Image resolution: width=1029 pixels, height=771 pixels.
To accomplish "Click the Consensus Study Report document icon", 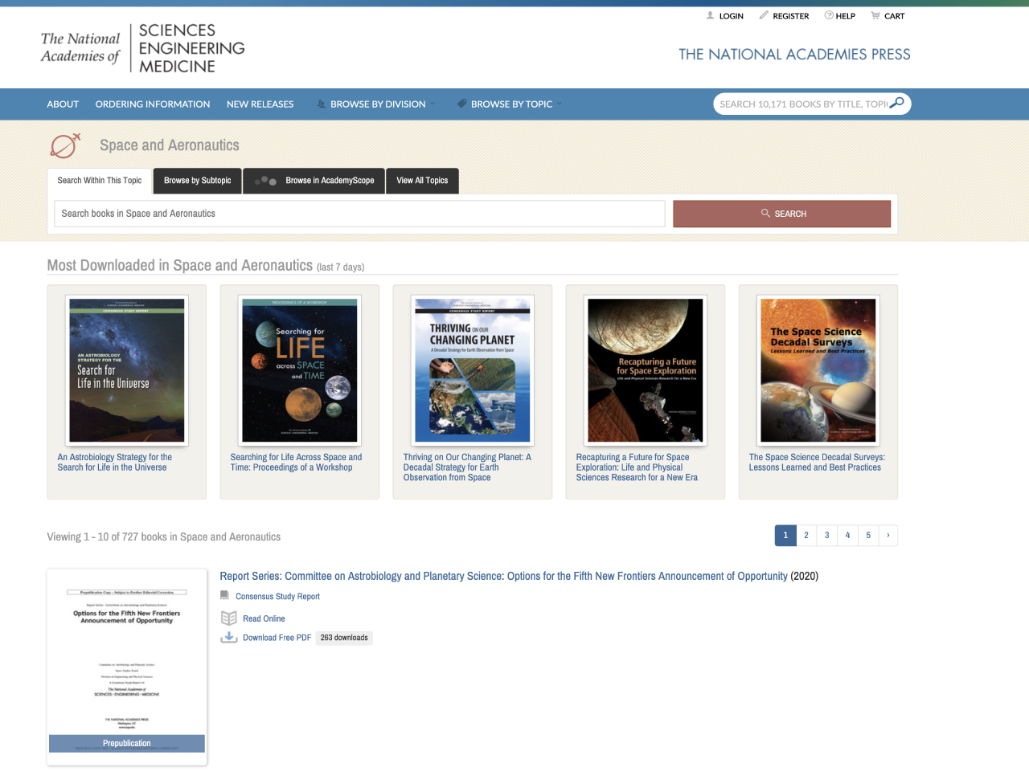I will click(224, 596).
